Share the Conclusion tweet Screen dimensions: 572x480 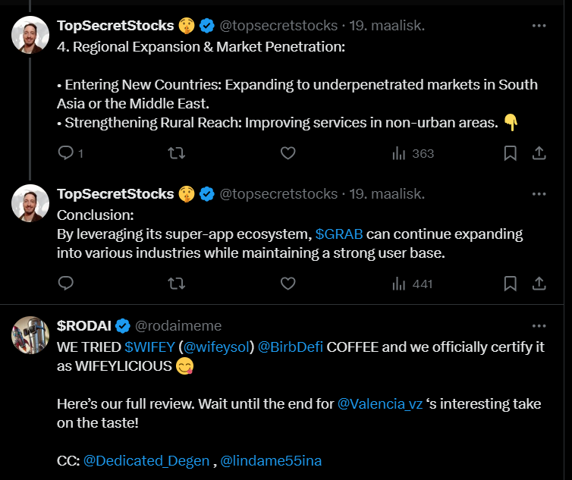point(539,284)
